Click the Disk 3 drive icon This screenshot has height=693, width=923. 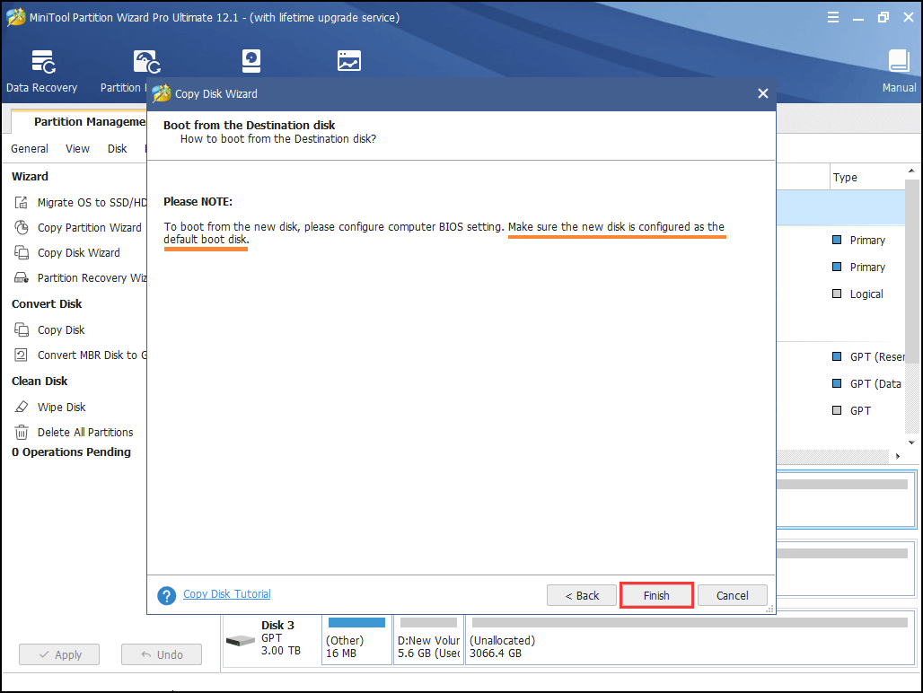click(240, 641)
